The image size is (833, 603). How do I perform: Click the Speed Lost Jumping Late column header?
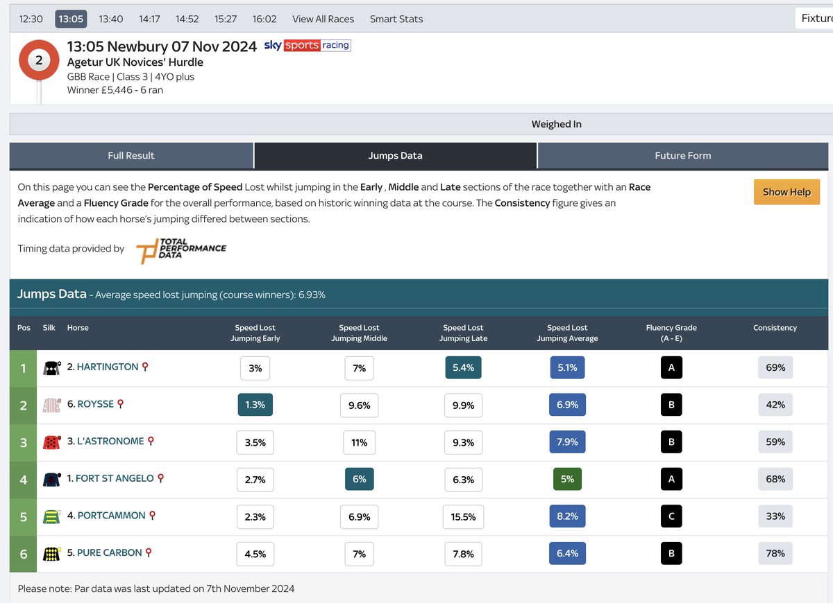coord(464,333)
